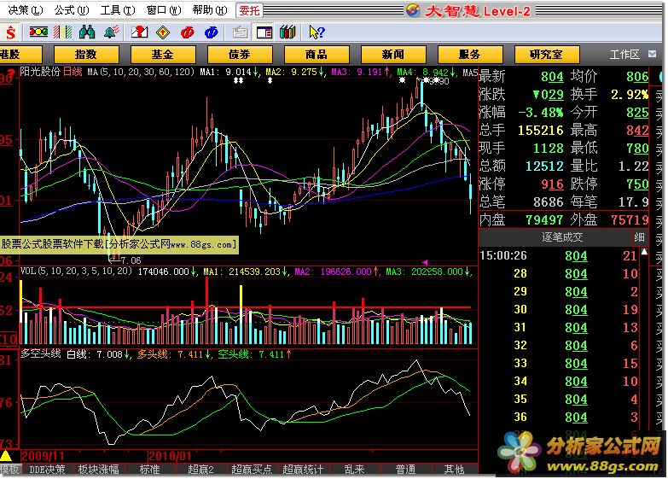This screenshot has height=479, width=668.
Task: Switch to the 超赢2 tab
Action: point(200,470)
